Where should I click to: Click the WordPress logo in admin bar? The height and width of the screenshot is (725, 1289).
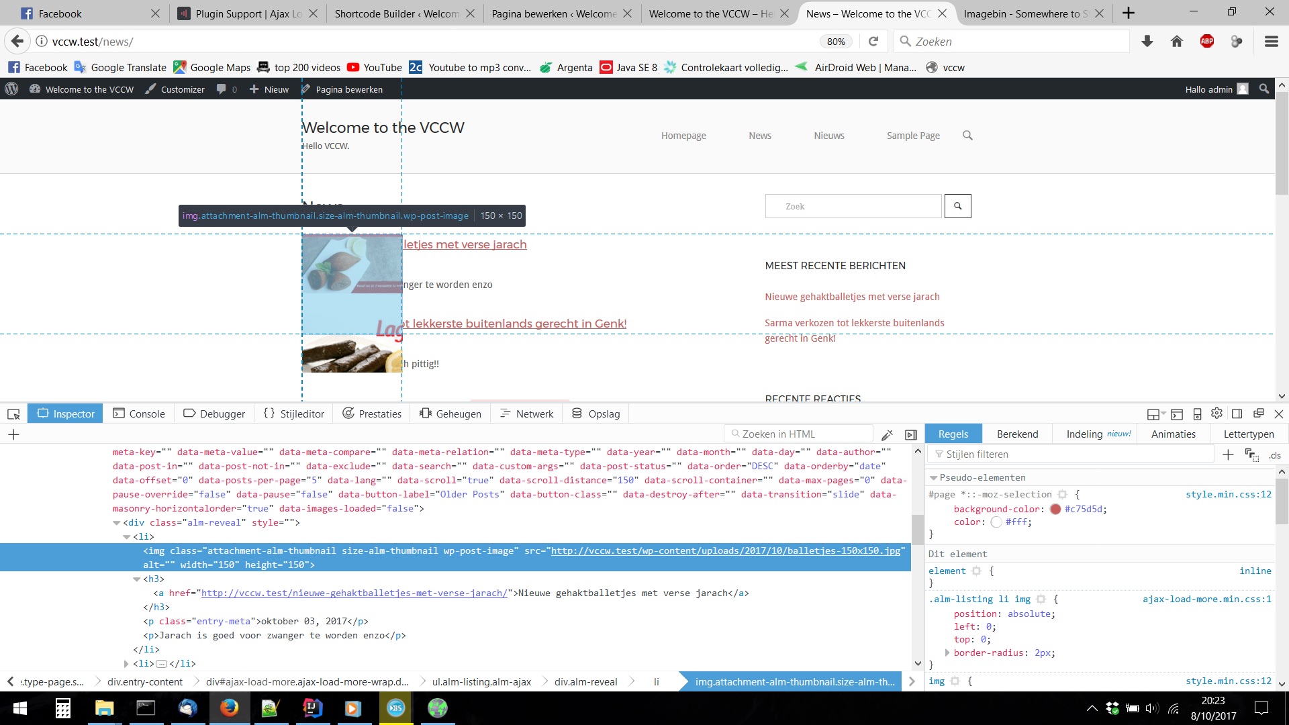[11, 89]
